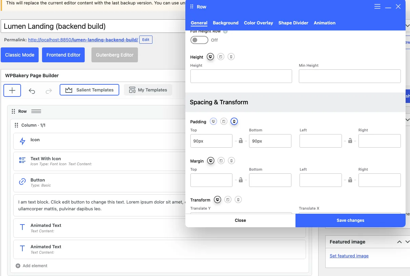Screen dimensions: 410x276
Task: Click the Min Height input field
Action: pyautogui.click(x=350, y=76)
